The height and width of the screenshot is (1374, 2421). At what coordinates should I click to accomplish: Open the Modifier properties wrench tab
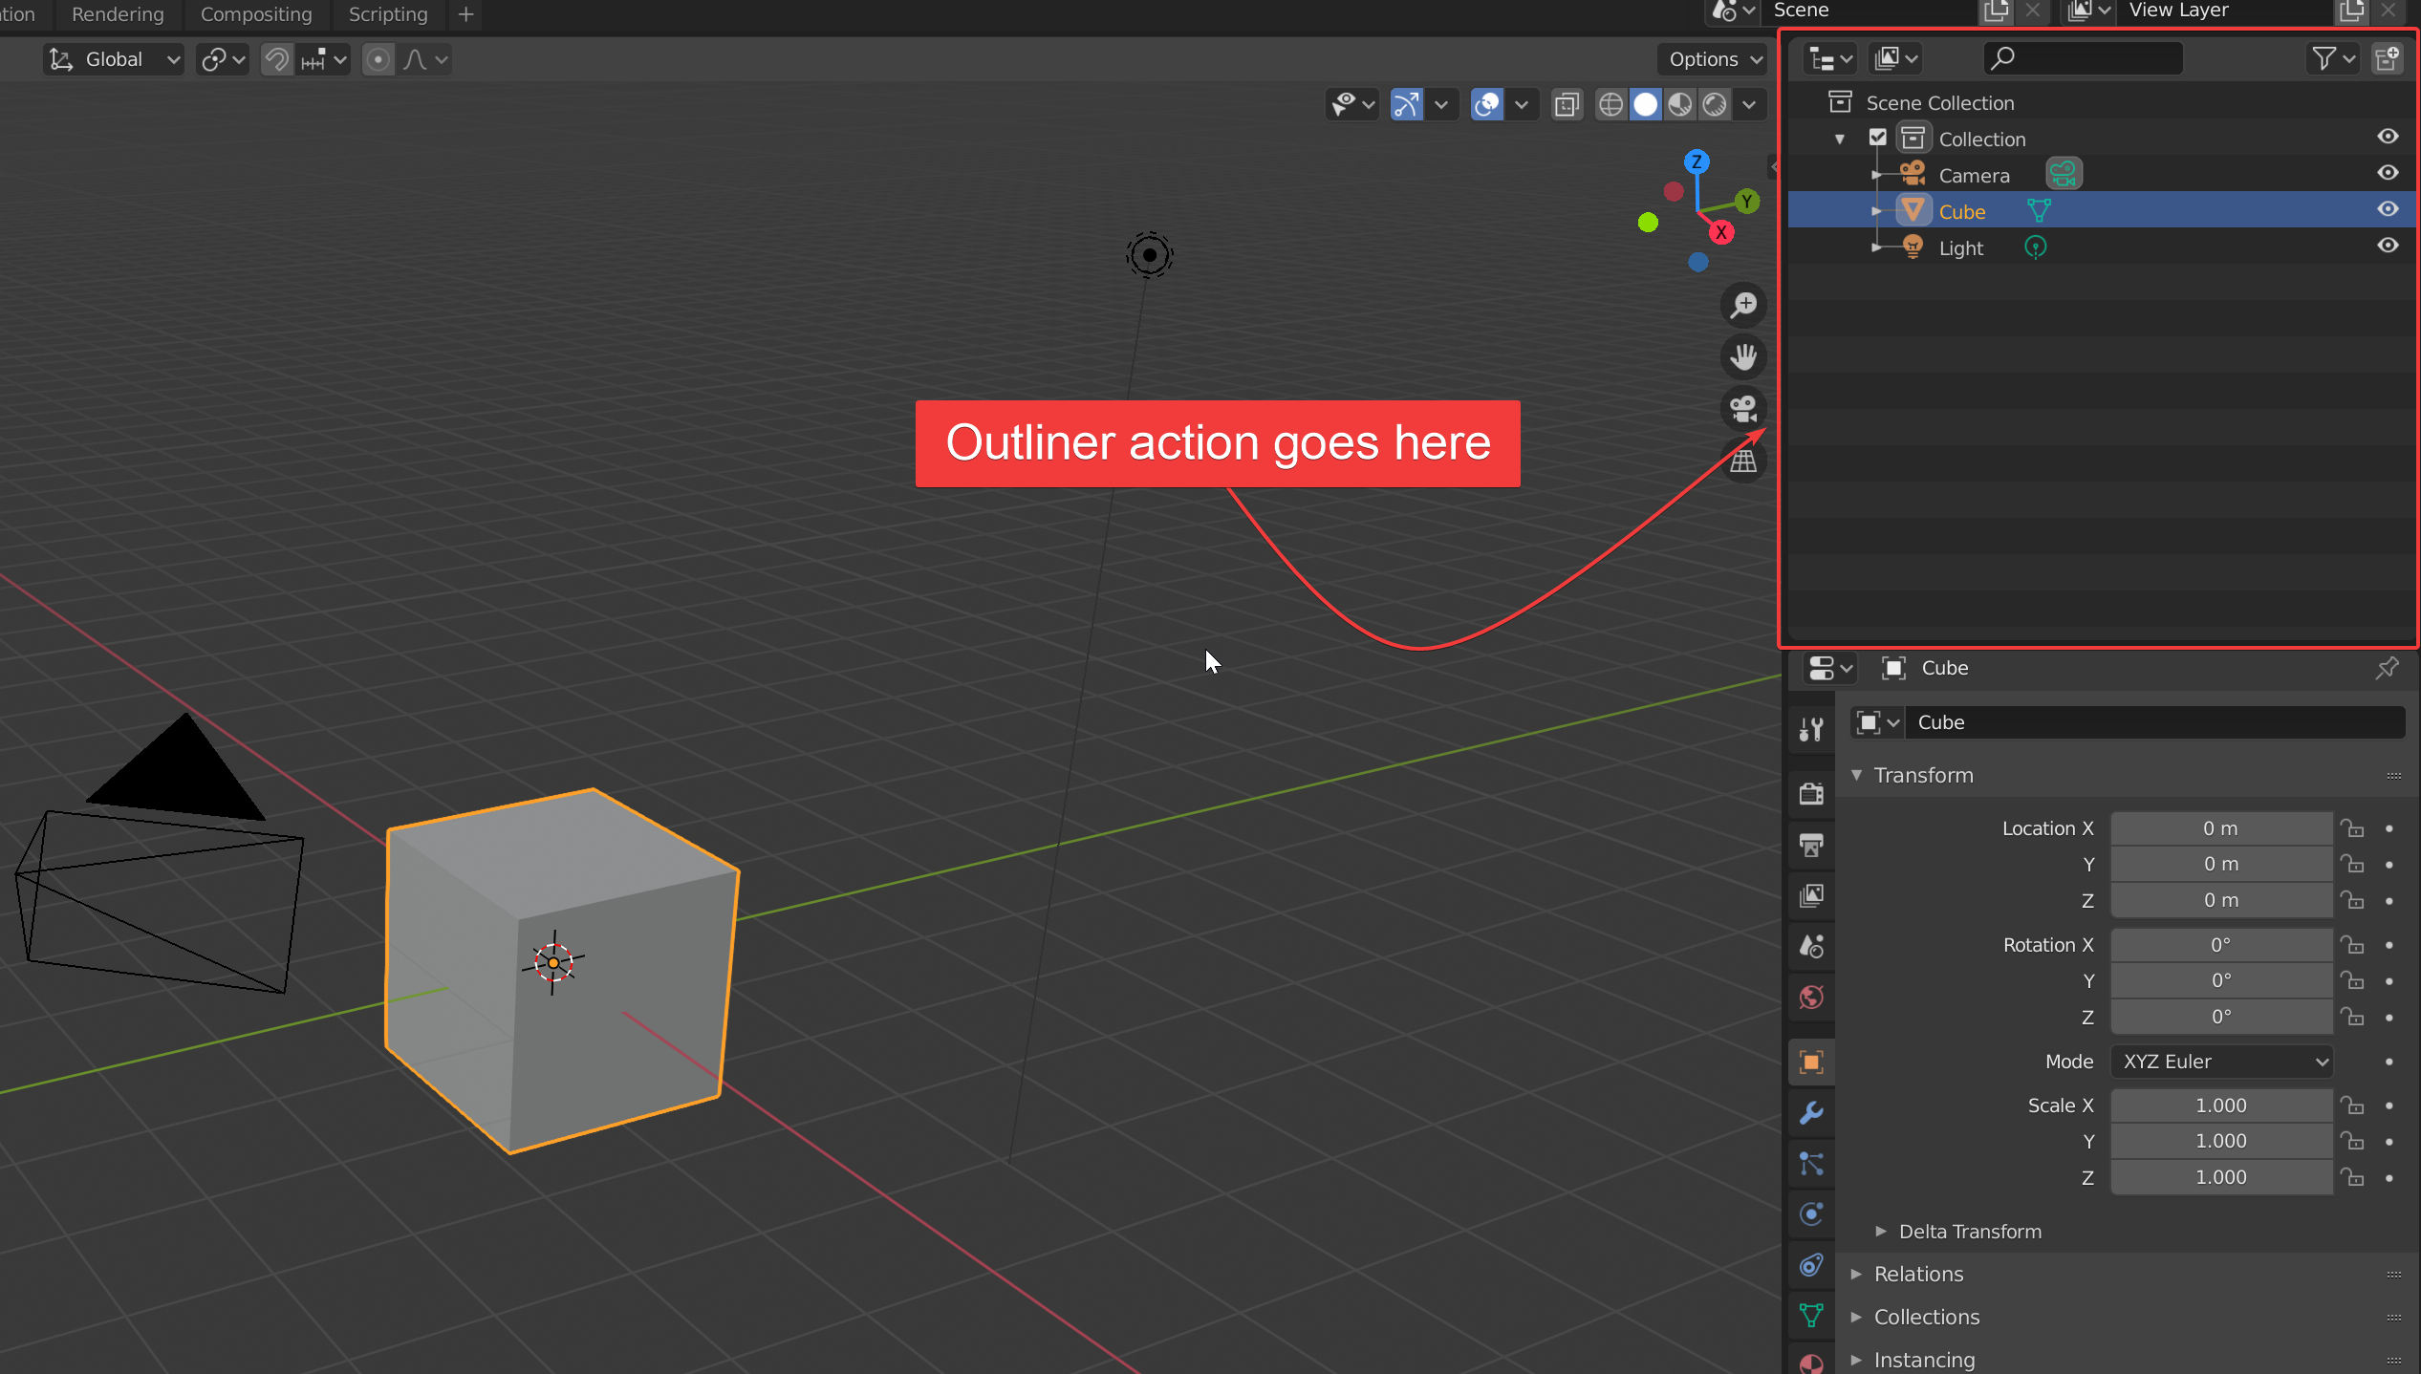1811,1113
